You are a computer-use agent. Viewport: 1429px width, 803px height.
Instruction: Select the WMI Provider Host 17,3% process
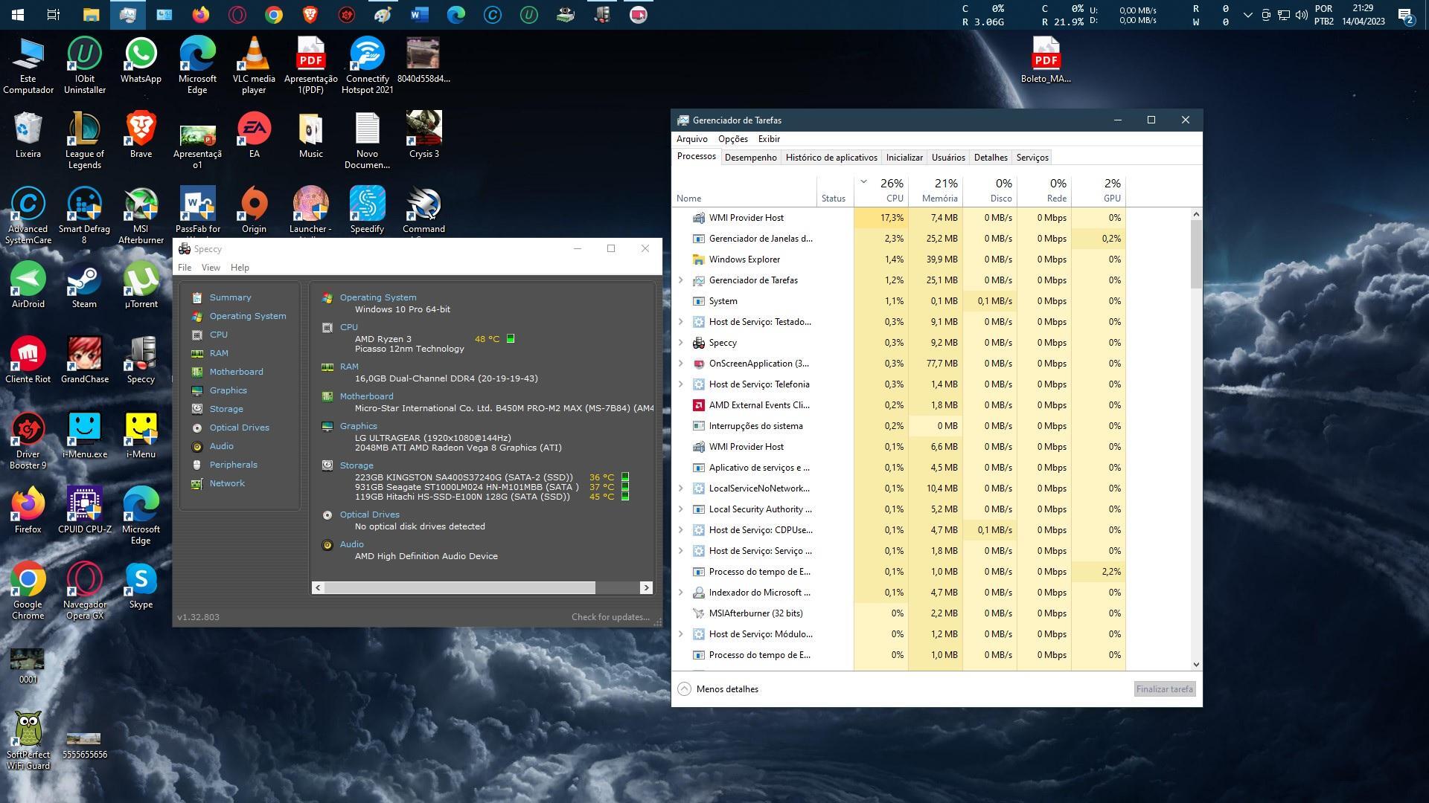(x=899, y=218)
